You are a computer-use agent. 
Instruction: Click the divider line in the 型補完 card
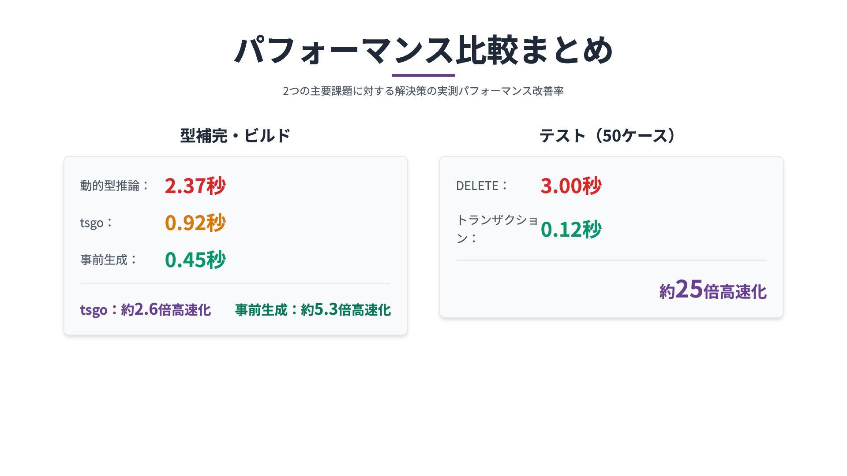pyautogui.click(x=235, y=284)
